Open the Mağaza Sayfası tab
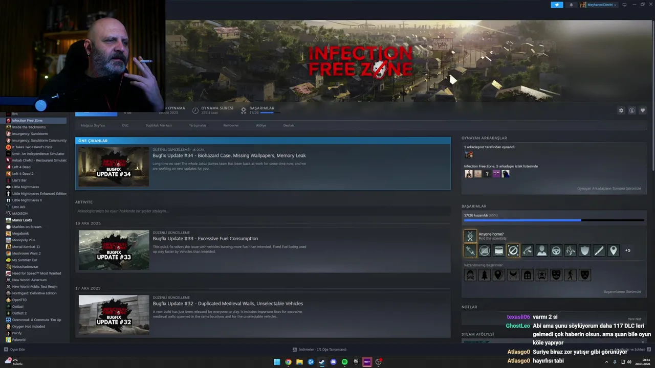Screen dimensions: 655x368 [x=93, y=125]
